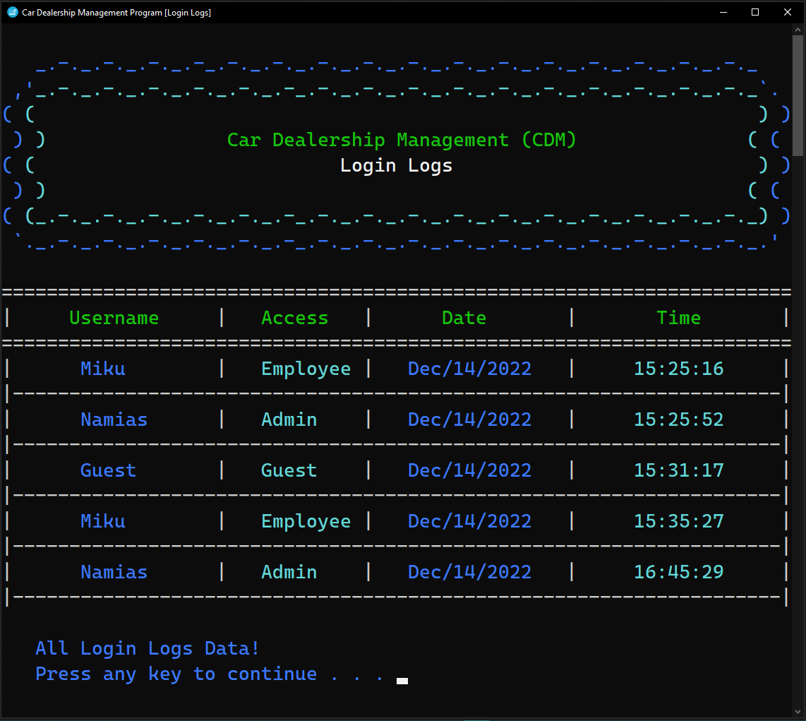
Task: Click the time '16:45:29'
Action: point(678,573)
